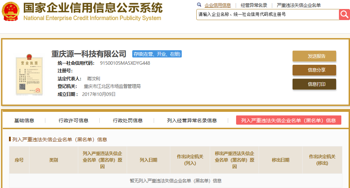
Task: Click the company name 重庆源一科技有限公司
Action: click(89, 54)
